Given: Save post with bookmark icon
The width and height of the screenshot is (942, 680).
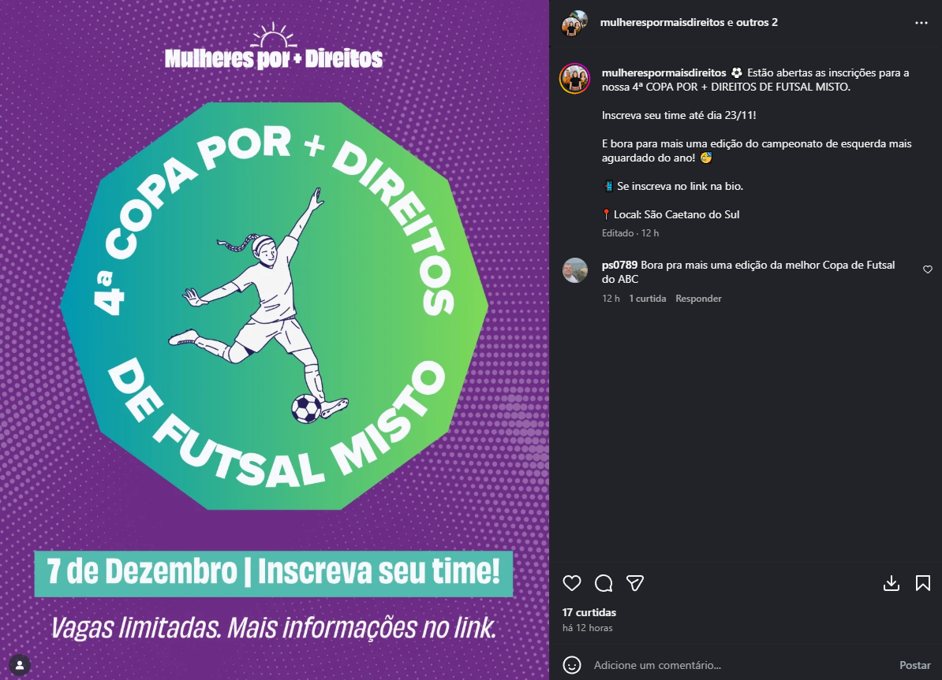Looking at the screenshot, I should tap(923, 583).
